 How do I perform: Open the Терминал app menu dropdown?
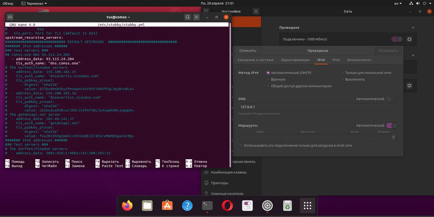pos(34,3)
